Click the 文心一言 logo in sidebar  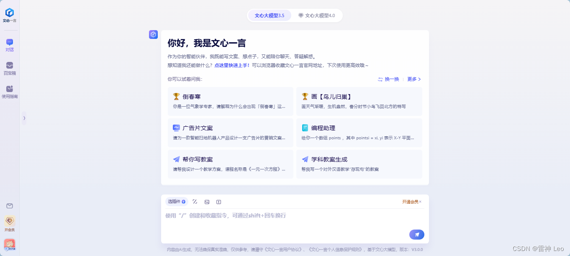click(x=9, y=15)
